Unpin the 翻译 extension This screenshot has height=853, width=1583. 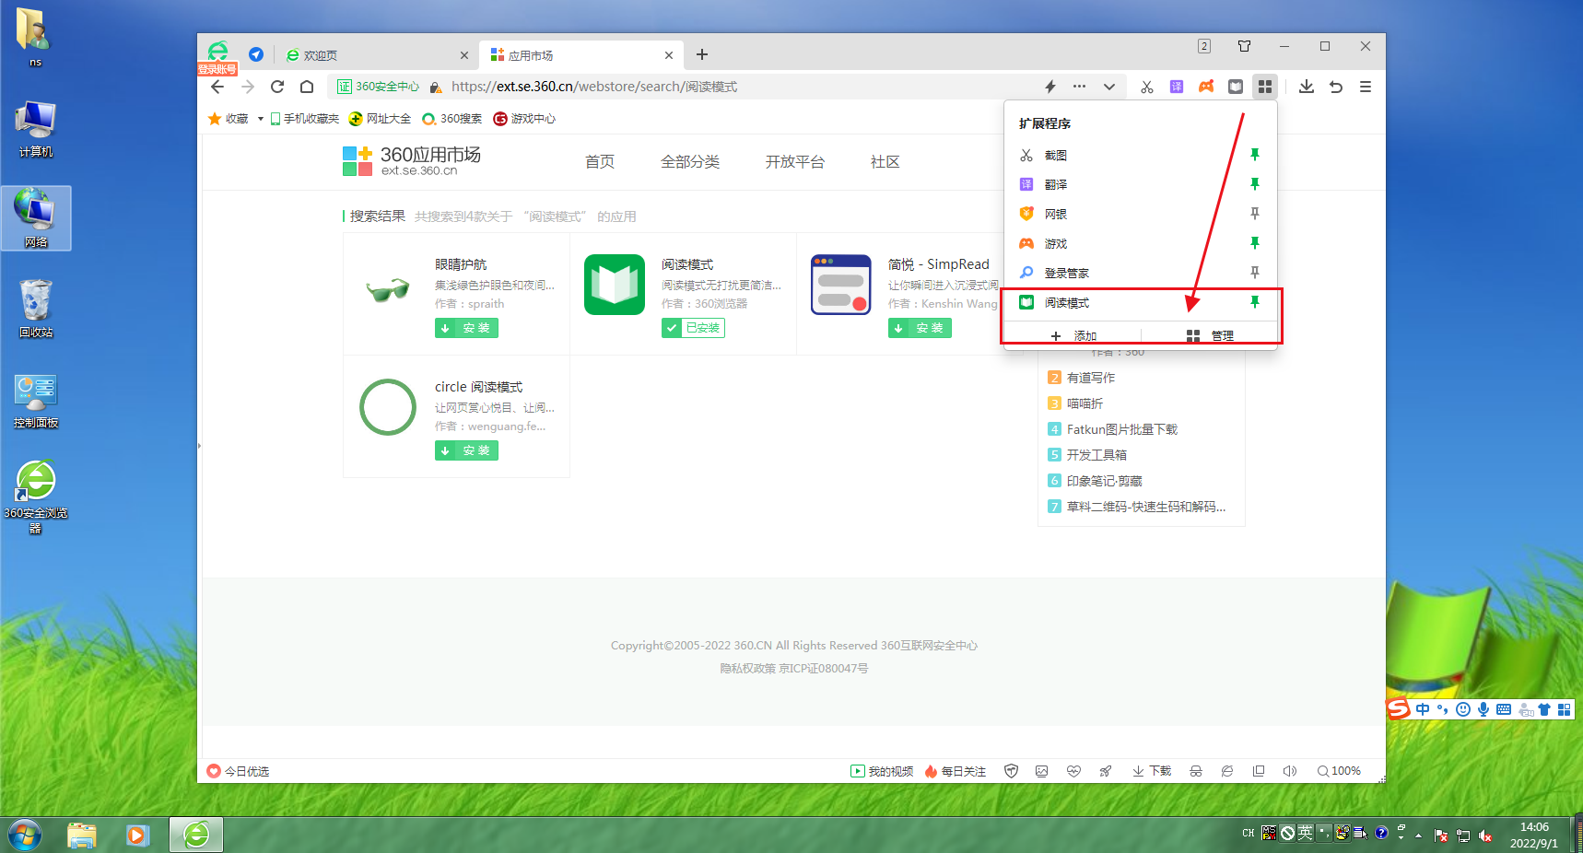click(1254, 184)
